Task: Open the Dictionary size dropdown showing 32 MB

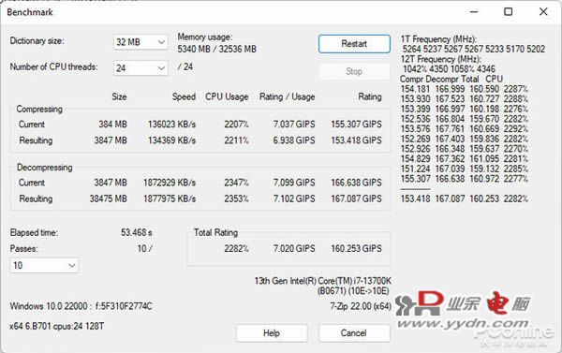Action: pyautogui.click(x=140, y=42)
